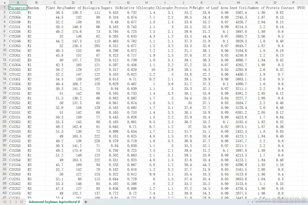This screenshot has height=205, width=308.
Task: Click seed yield value 5567.4
Action: coord(238,12)
